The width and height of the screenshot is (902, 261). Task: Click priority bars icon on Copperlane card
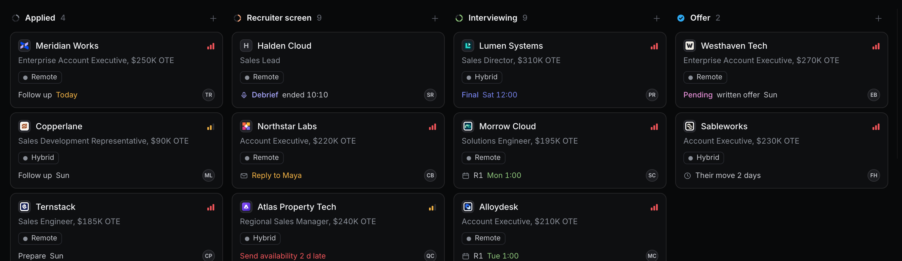(211, 127)
